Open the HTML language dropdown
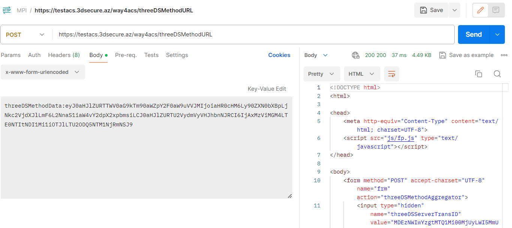Screen dimensions: 512x228 [x=362, y=74]
